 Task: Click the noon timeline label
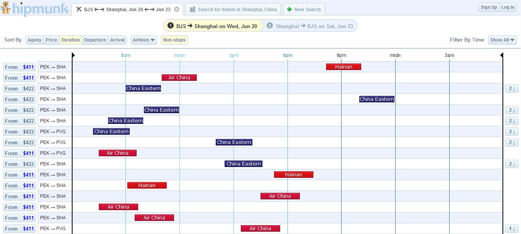pyautogui.click(x=179, y=55)
